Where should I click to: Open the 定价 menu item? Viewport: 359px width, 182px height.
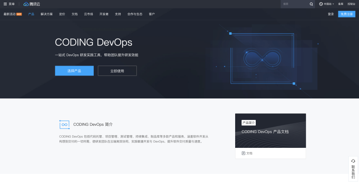point(62,14)
